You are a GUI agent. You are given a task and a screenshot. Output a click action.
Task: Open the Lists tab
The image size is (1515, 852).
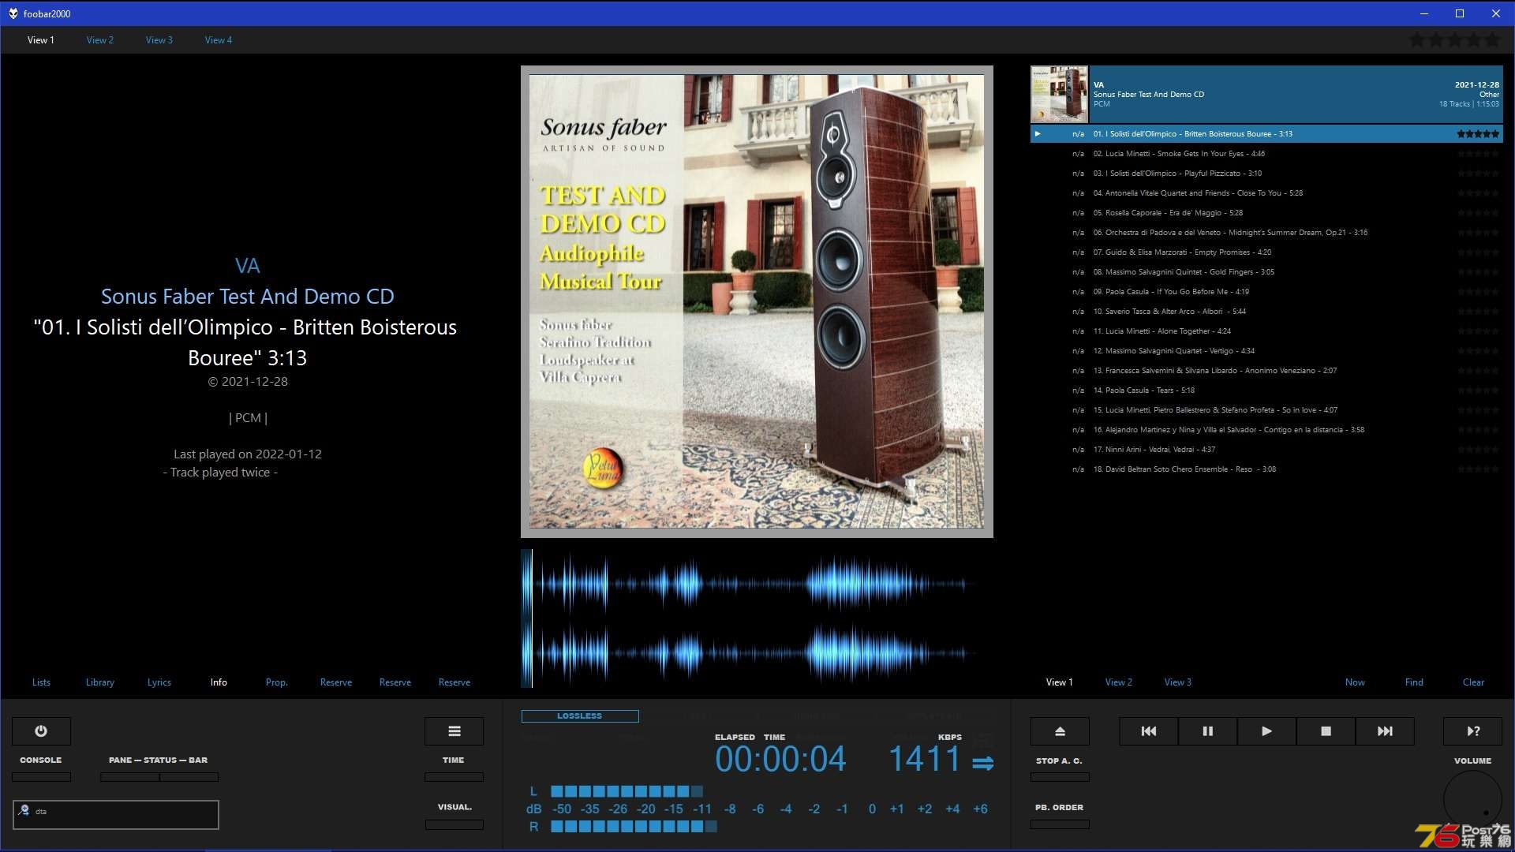click(x=41, y=682)
